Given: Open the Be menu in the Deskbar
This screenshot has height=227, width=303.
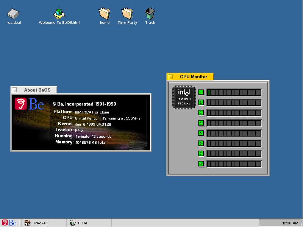Looking at the screenshot, I should click(x=8, y=223).
